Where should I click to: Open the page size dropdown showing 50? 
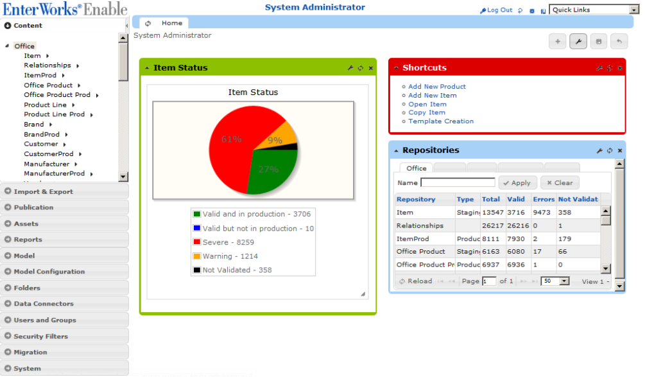(556, 281)
